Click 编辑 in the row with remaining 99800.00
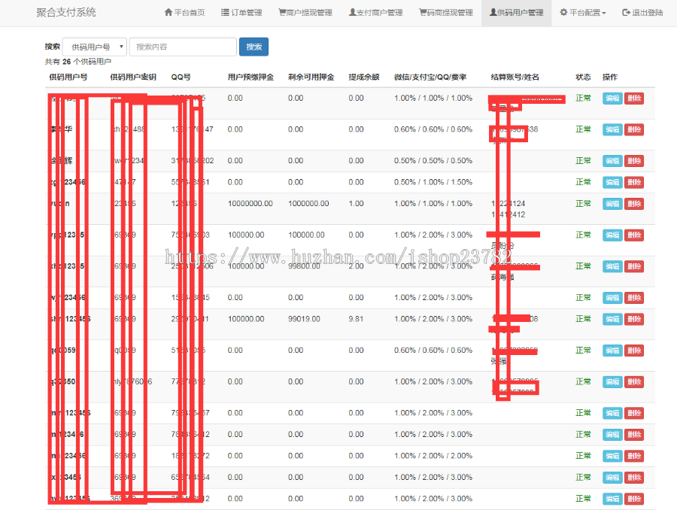The image size is (677, 510). click(612, 266)
